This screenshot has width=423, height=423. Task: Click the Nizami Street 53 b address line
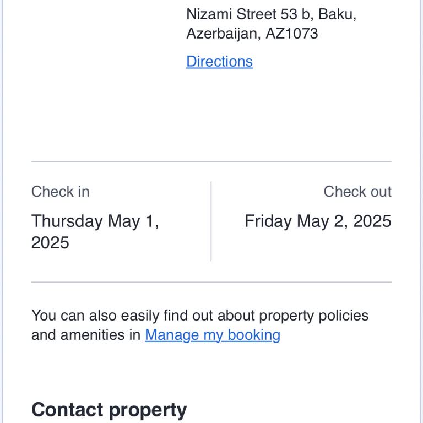pos(271,14)
